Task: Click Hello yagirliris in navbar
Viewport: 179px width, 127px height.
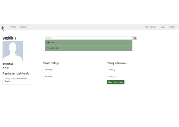Action: tap(150, 27)
